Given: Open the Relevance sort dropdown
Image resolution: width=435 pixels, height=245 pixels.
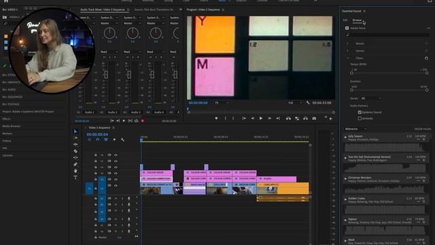Looking at the screenshot, I should click(356, 129).
